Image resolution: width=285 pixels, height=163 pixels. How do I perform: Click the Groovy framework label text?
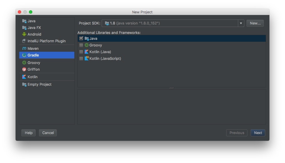click(96, 45)
